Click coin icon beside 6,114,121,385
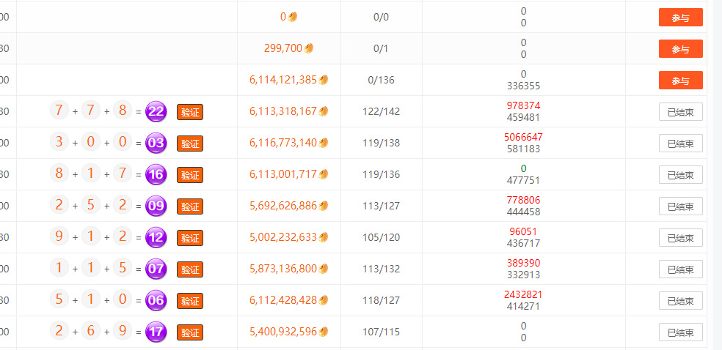Viewport: 722px width, 350px height. [324, 81]
